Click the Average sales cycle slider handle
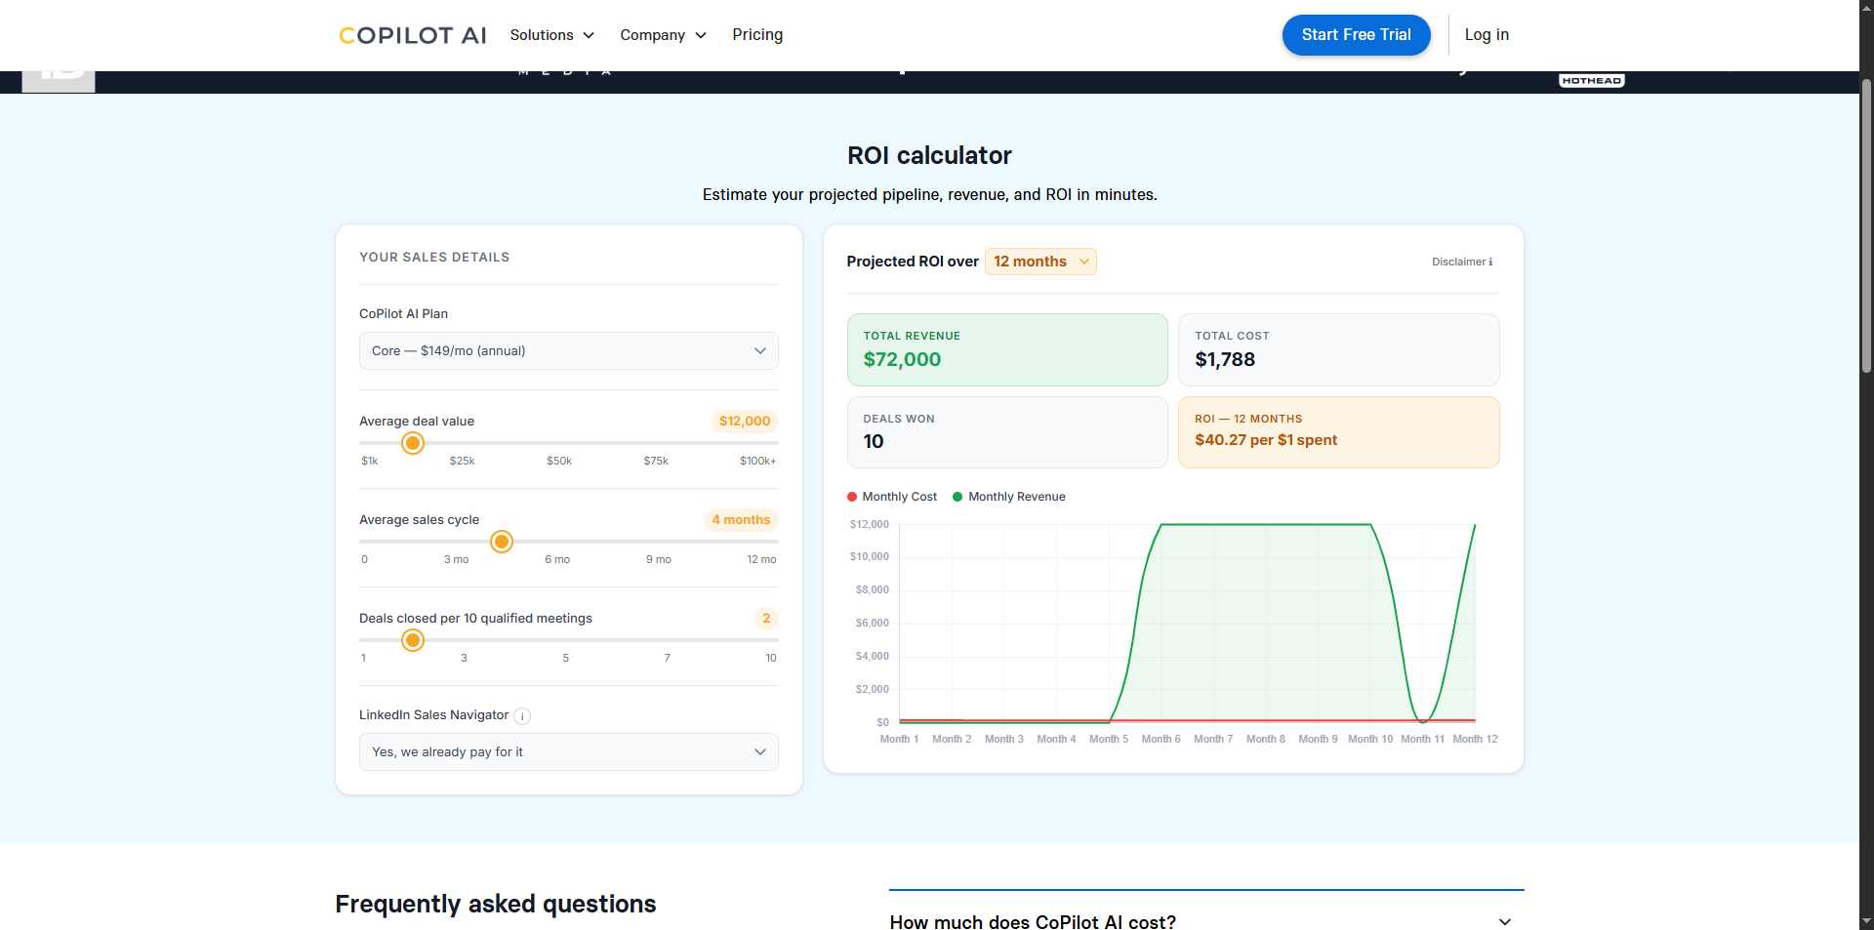This screenshot has height=930, width=1874. coord(501,542)
